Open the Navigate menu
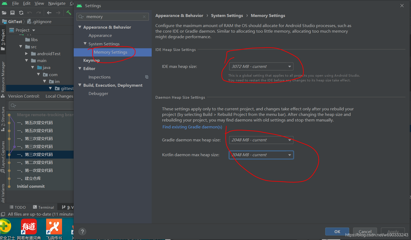411x240 pixels. pyautogui.click(x=57, y=3)
